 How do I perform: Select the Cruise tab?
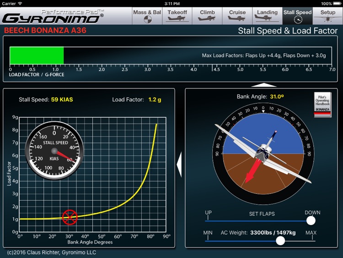237,16
